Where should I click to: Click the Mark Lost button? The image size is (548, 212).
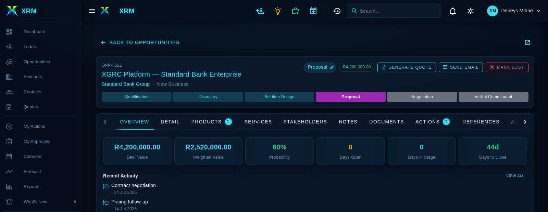[x=507, y=67]
